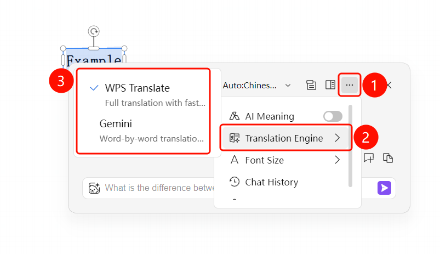
Task: Click the AI Meaning icon
Action: click(x=235, y=116)
